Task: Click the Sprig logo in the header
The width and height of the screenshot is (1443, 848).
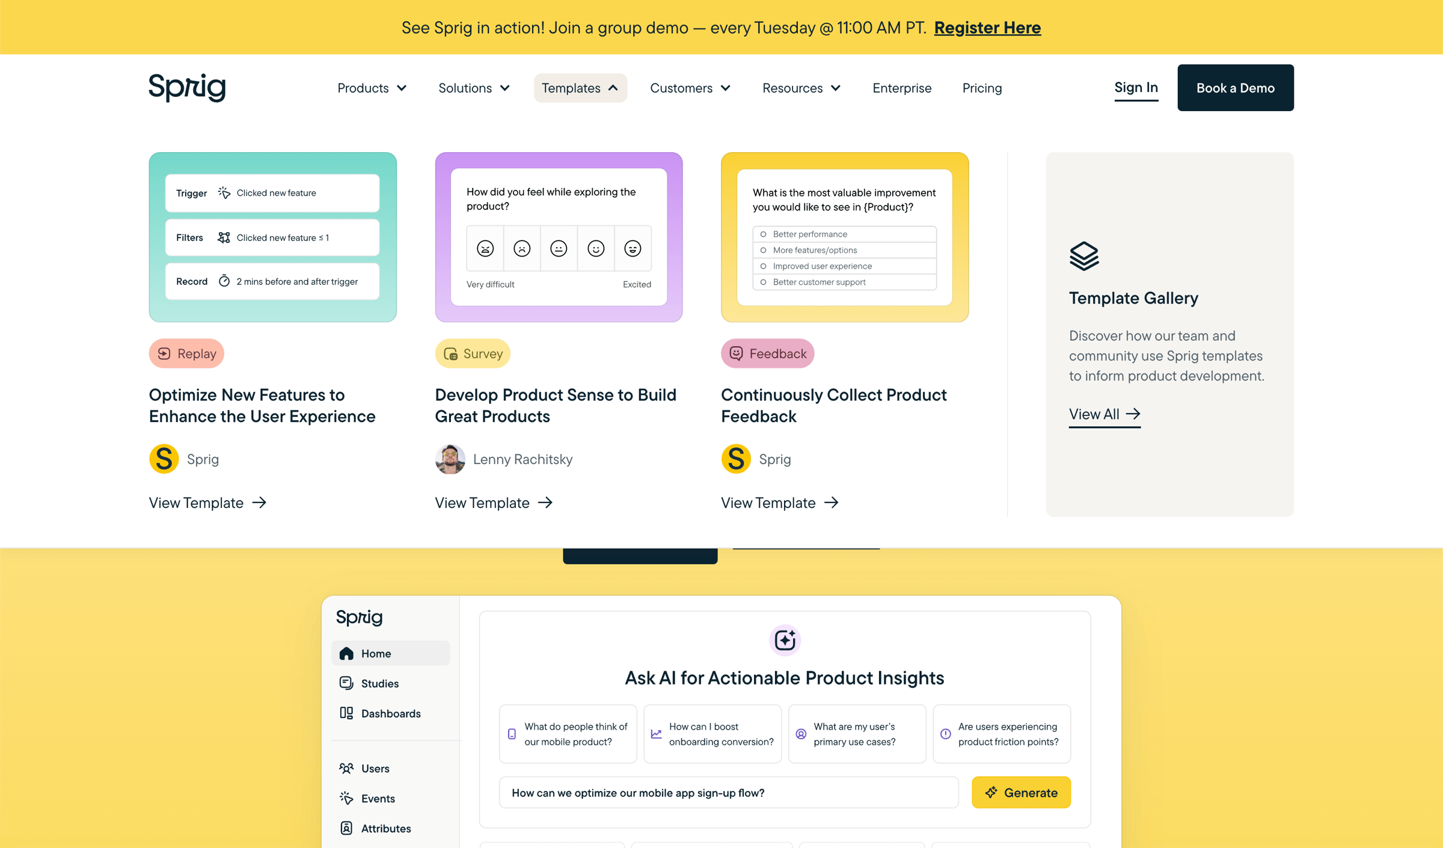Action: (187, 88)
